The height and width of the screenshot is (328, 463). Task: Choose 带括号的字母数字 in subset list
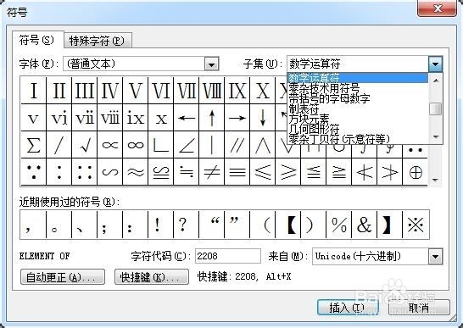tap(357, 98)
